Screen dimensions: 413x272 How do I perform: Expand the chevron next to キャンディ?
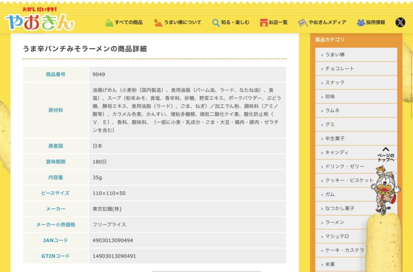pos(322,153)
